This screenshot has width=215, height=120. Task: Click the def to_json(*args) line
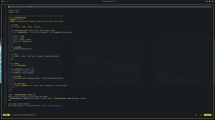click(18, 84)
